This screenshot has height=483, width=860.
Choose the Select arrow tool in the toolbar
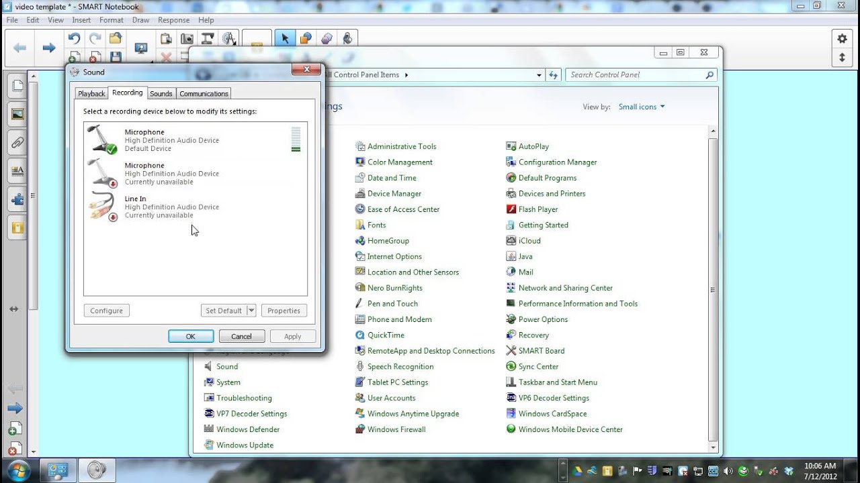[x=285, y=38]
